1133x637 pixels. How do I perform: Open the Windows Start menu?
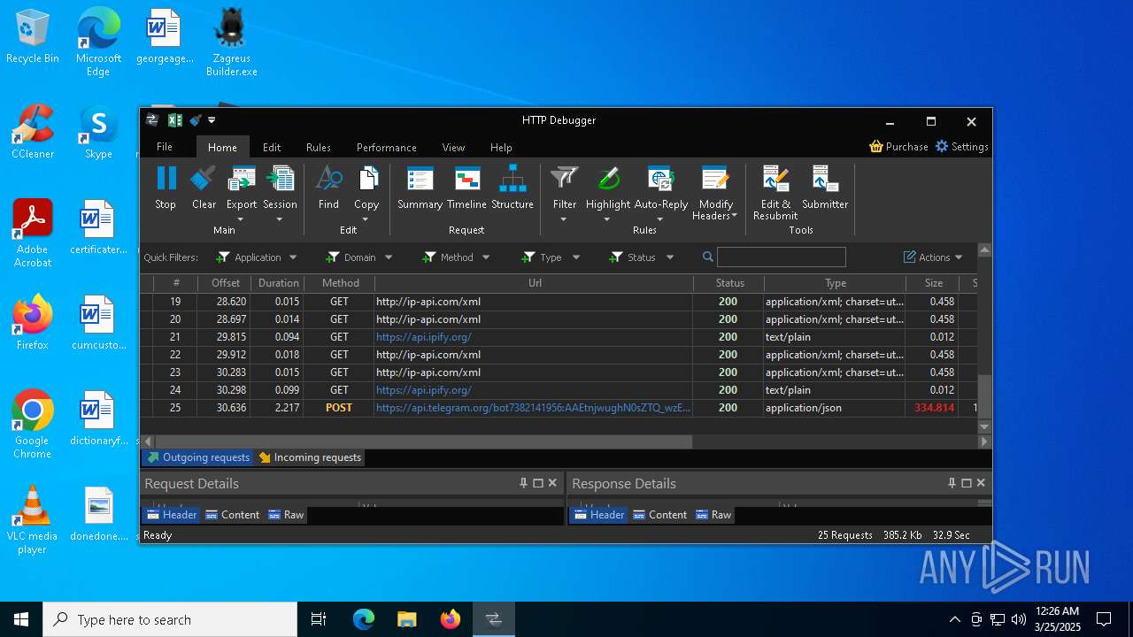coord(21,619)
